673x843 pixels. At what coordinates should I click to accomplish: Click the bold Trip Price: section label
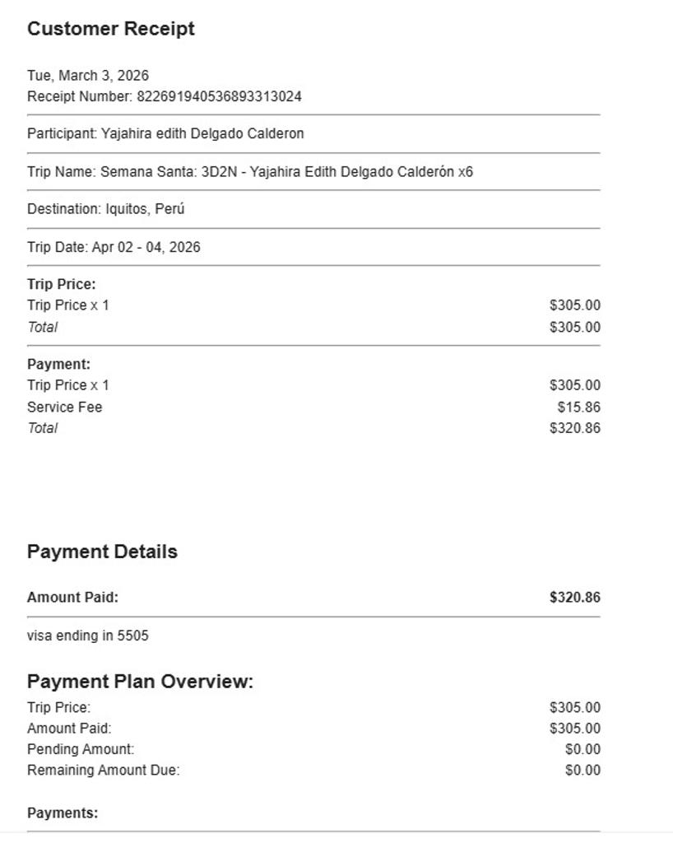coord(62,284)
